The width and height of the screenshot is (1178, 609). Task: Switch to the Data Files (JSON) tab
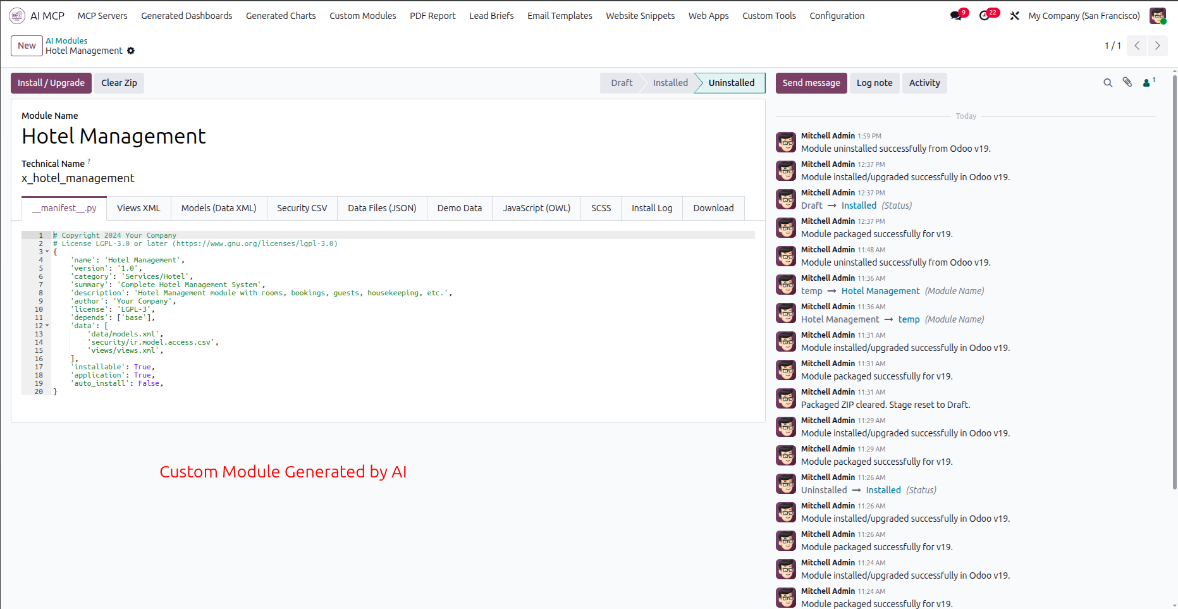coord(382,208)
